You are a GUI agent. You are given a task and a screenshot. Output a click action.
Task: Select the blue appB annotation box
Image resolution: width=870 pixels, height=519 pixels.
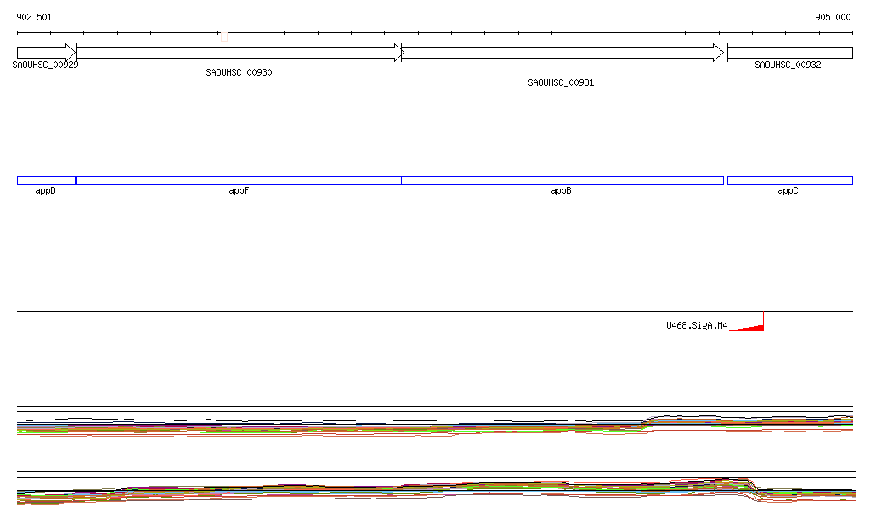[562, 180]
